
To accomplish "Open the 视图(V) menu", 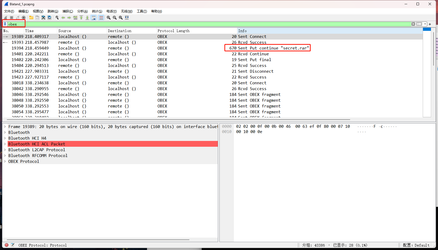I will pyautogui.click(x=38, y=11).
